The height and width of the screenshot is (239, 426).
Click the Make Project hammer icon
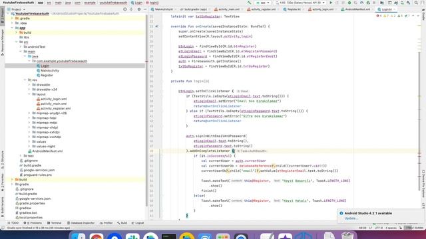click(x=249, y=3)
